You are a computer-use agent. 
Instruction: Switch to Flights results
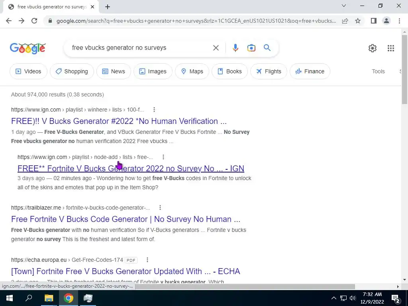(269, 71)
